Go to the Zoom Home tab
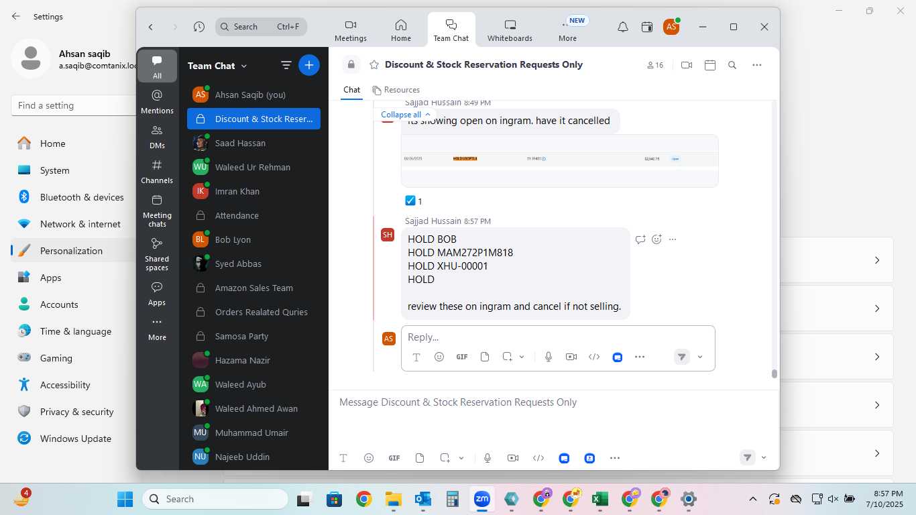This screenshot has height=515, width=916. tap(401, 30)
